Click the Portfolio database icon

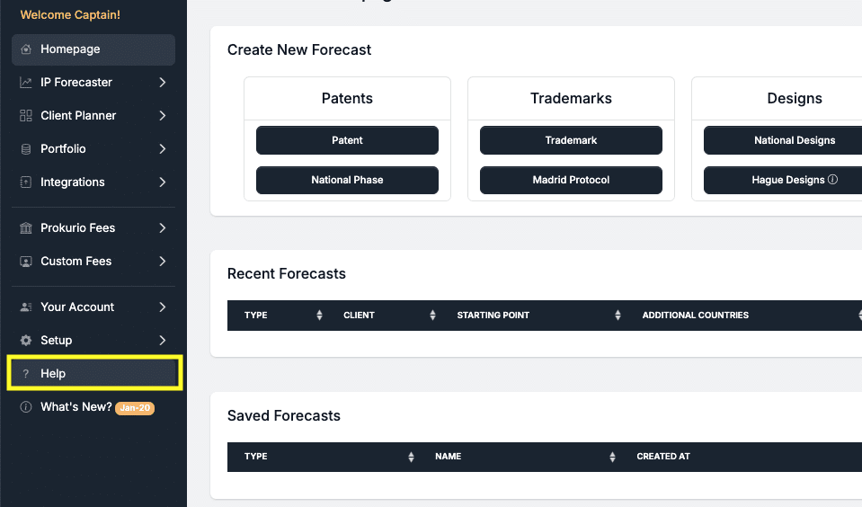(26, 149)
